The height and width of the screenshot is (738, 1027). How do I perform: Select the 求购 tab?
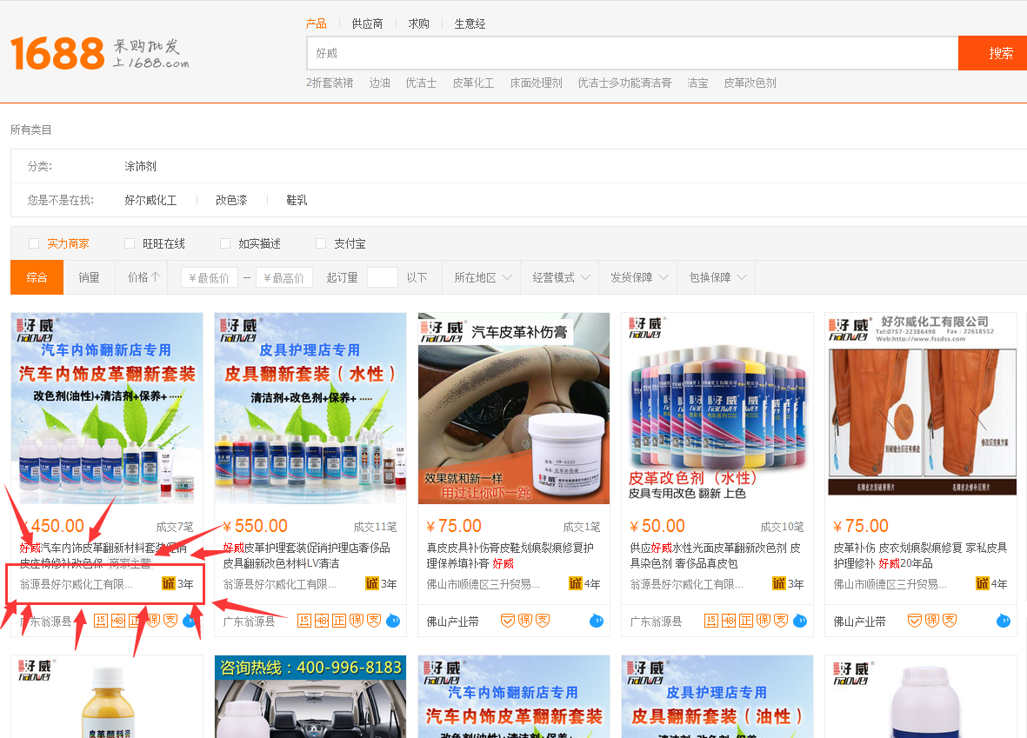[418, 23]
